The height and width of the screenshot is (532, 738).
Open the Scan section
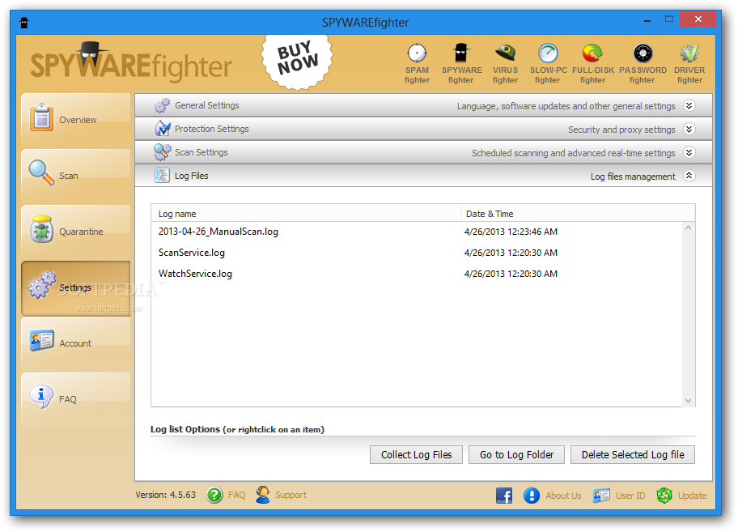tap(76, 176)
